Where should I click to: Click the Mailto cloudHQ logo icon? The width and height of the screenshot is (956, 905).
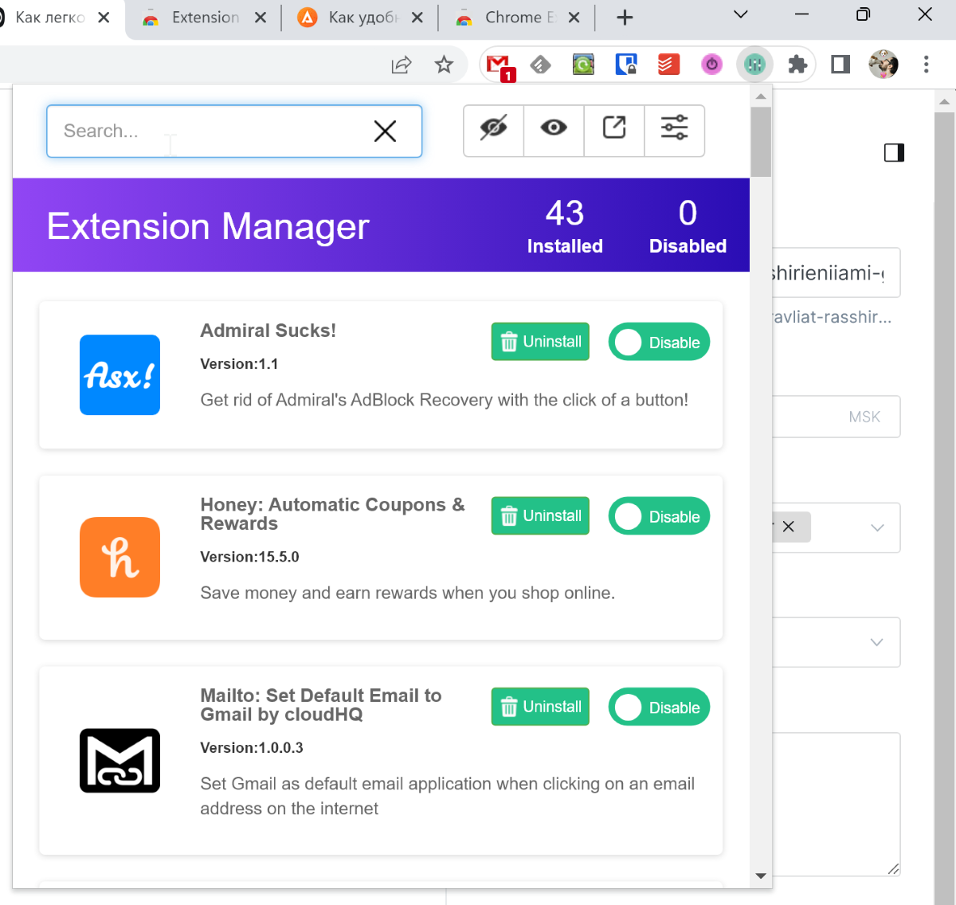pos(119,761)
